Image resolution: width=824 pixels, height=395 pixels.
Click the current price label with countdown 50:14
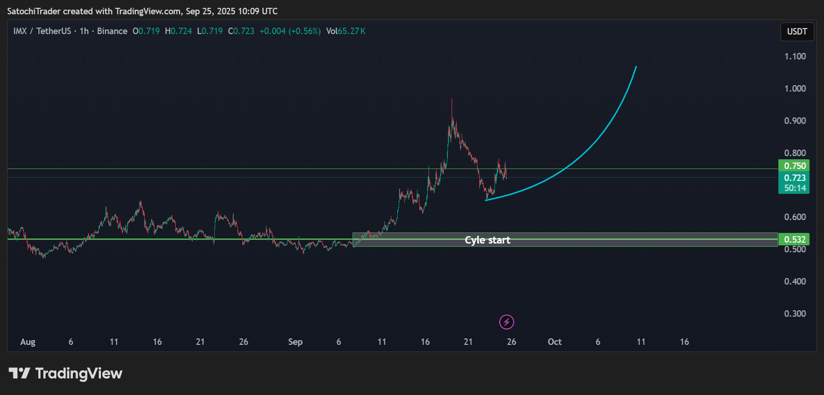tap(794, 183)
